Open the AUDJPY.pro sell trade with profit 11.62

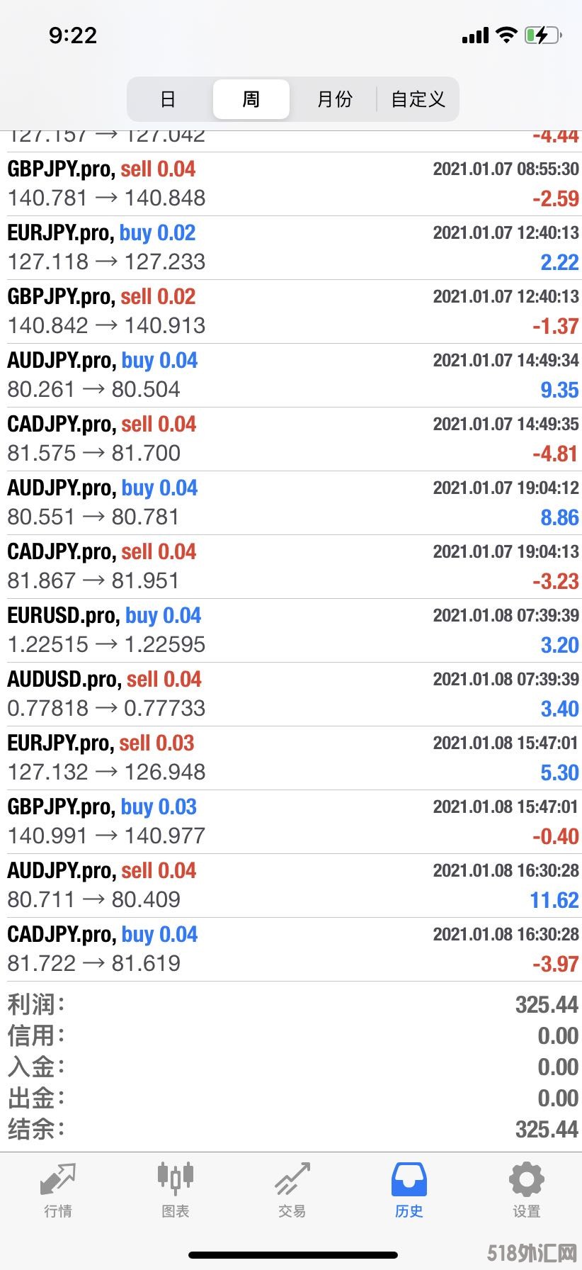coord(291,886)
